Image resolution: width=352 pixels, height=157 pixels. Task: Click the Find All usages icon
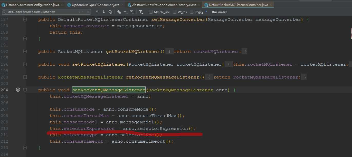(110, 12)
